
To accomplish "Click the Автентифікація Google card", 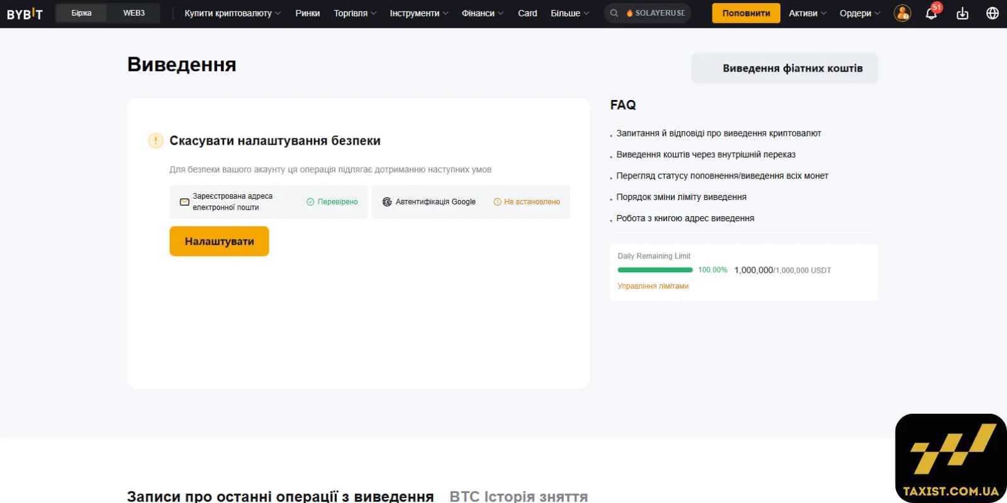I will [471, 202].
